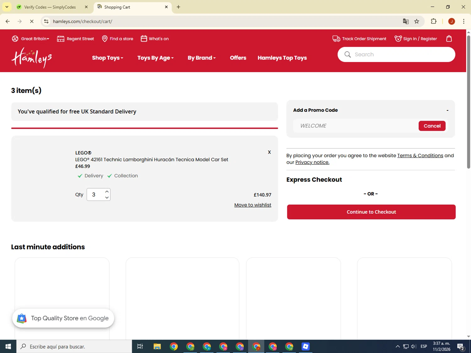Collapse the Add a Promo Code section

(x=447, y=110)
